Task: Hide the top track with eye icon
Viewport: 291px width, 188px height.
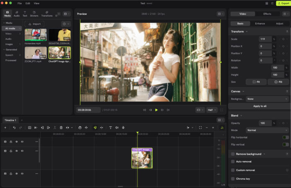Action: point(16,142)
